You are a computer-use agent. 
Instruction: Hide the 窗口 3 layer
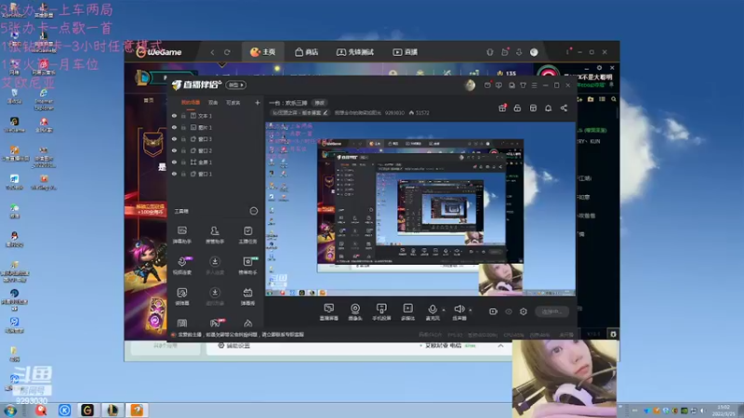pos(174,138)
